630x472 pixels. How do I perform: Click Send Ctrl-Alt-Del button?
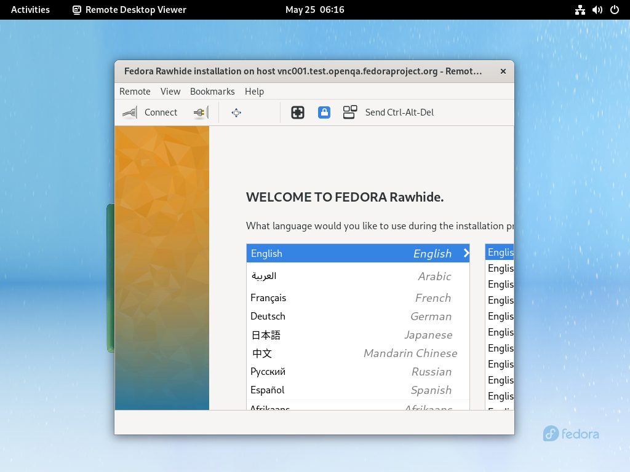point(399,112)
